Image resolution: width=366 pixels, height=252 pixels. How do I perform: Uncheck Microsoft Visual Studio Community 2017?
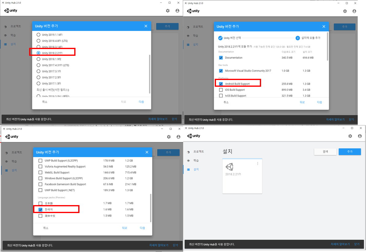(x=221, y=71)
